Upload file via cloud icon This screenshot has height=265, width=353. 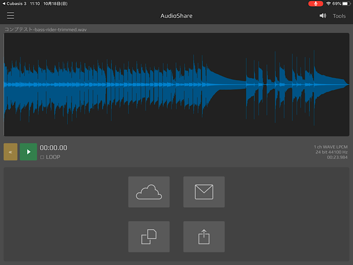149,192
